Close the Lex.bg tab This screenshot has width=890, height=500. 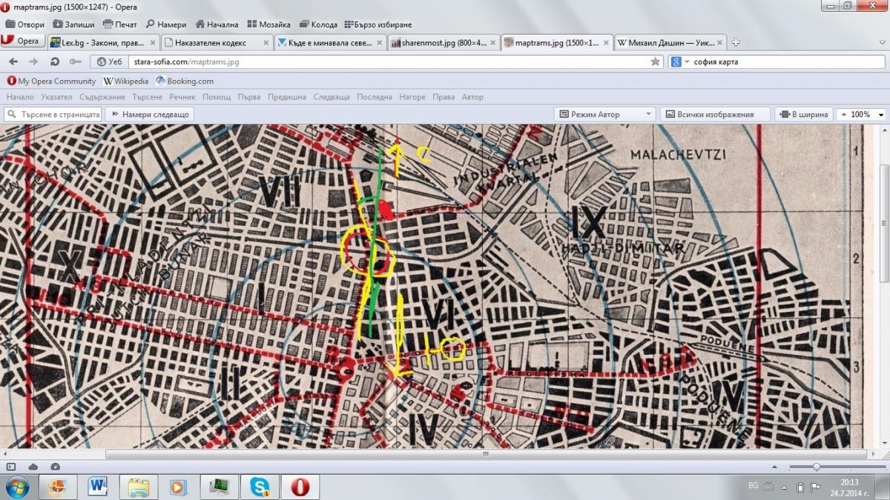151,43
